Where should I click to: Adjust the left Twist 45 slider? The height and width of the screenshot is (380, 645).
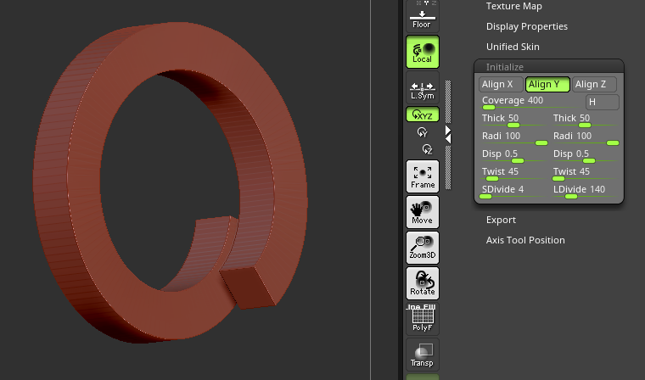coord(513,174)
